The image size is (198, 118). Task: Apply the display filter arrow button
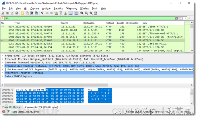[x=181, y=18]
